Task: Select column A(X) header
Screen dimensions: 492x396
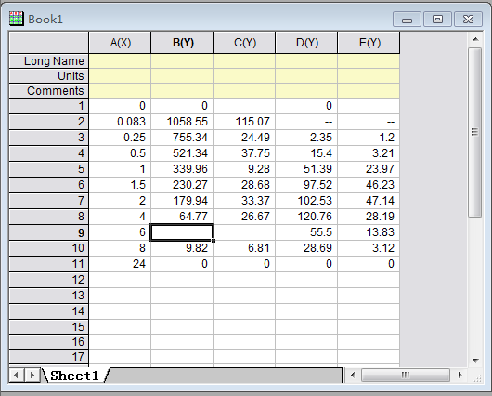Action: (x=120, y=43)
